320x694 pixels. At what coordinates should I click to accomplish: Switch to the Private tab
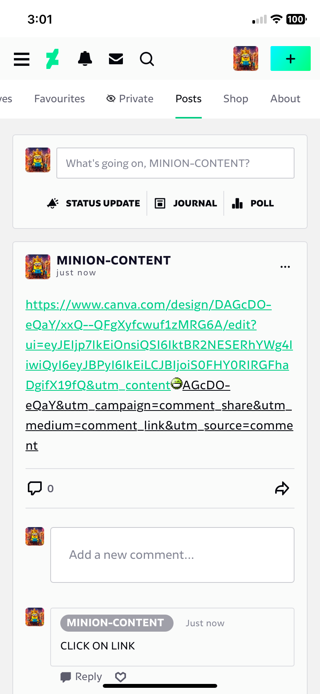click(x=130, y=99)
